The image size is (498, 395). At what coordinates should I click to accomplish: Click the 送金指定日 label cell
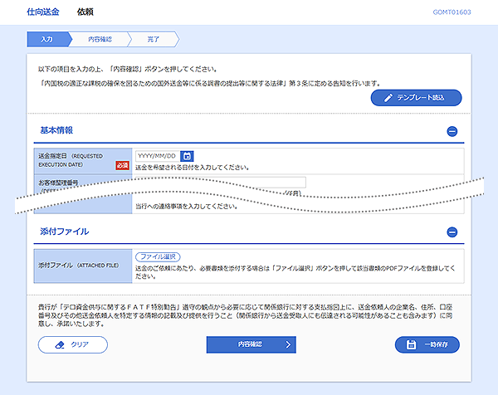pos(83,161)
